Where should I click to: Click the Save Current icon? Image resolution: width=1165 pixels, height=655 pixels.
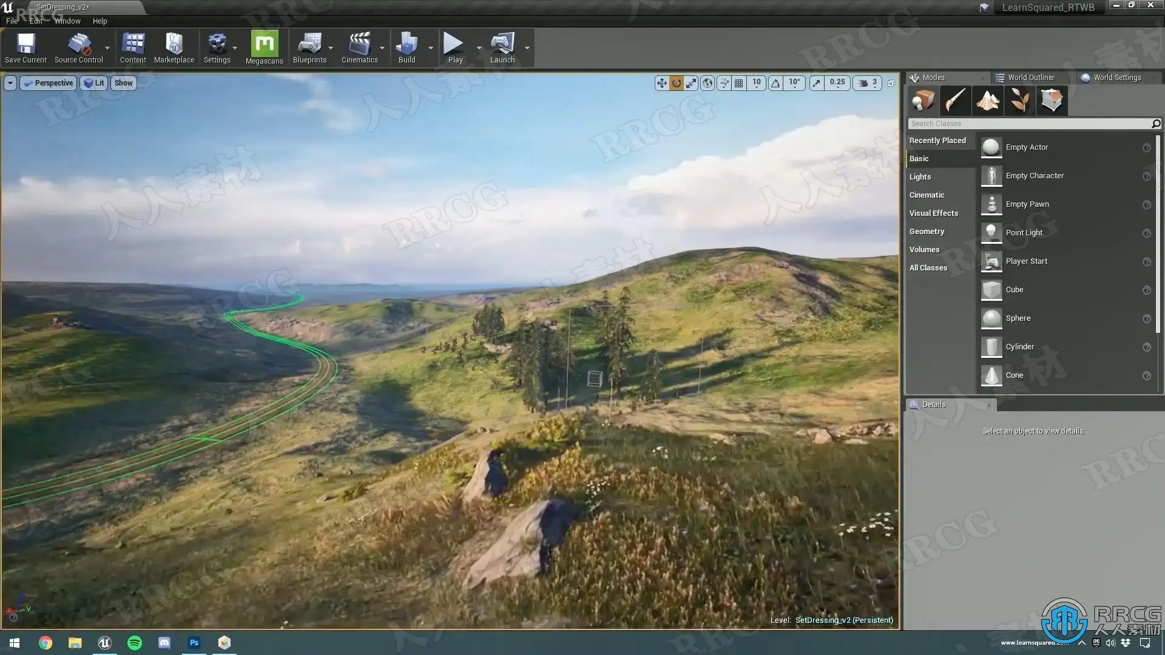tap(25, 47)
